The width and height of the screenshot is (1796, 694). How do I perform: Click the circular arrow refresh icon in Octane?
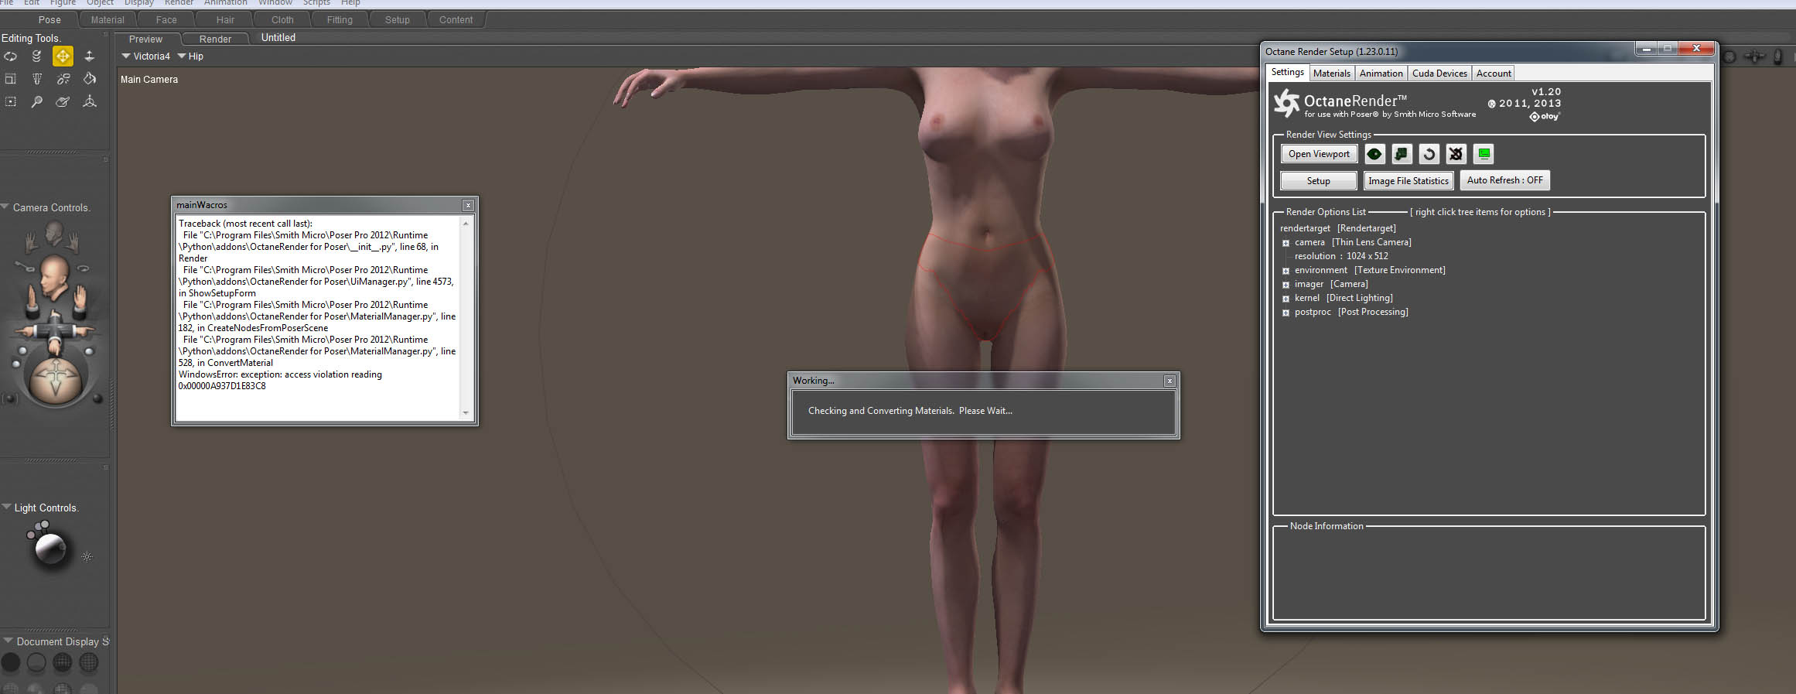[x=1429, y=154]
